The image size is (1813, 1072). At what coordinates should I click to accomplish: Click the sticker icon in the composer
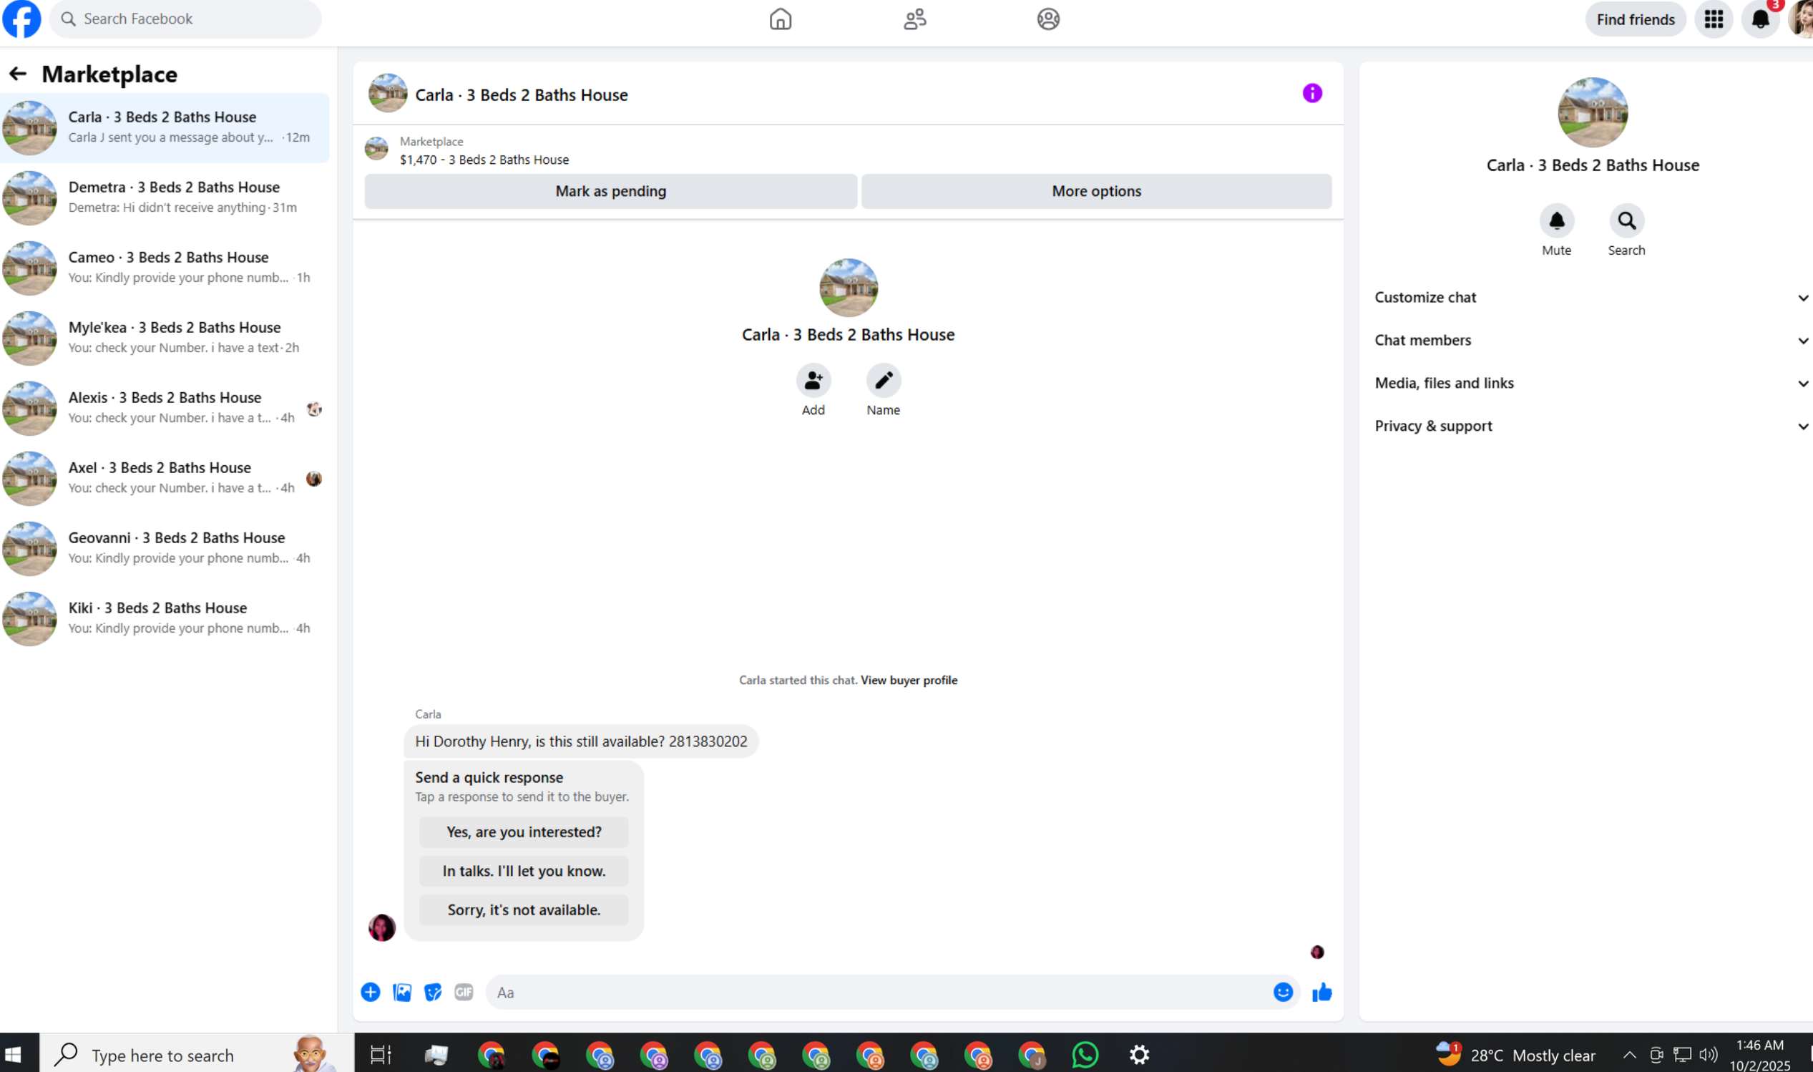coord(432,993)
